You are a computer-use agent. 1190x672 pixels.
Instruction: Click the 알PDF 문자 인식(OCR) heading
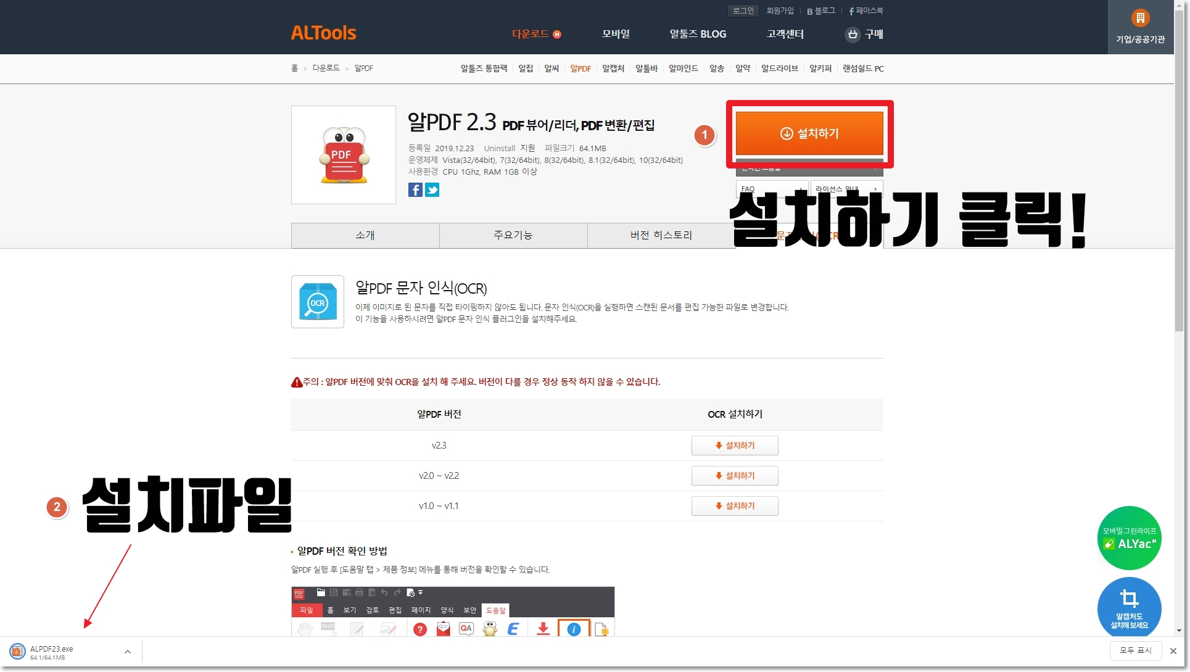[421, 288]
